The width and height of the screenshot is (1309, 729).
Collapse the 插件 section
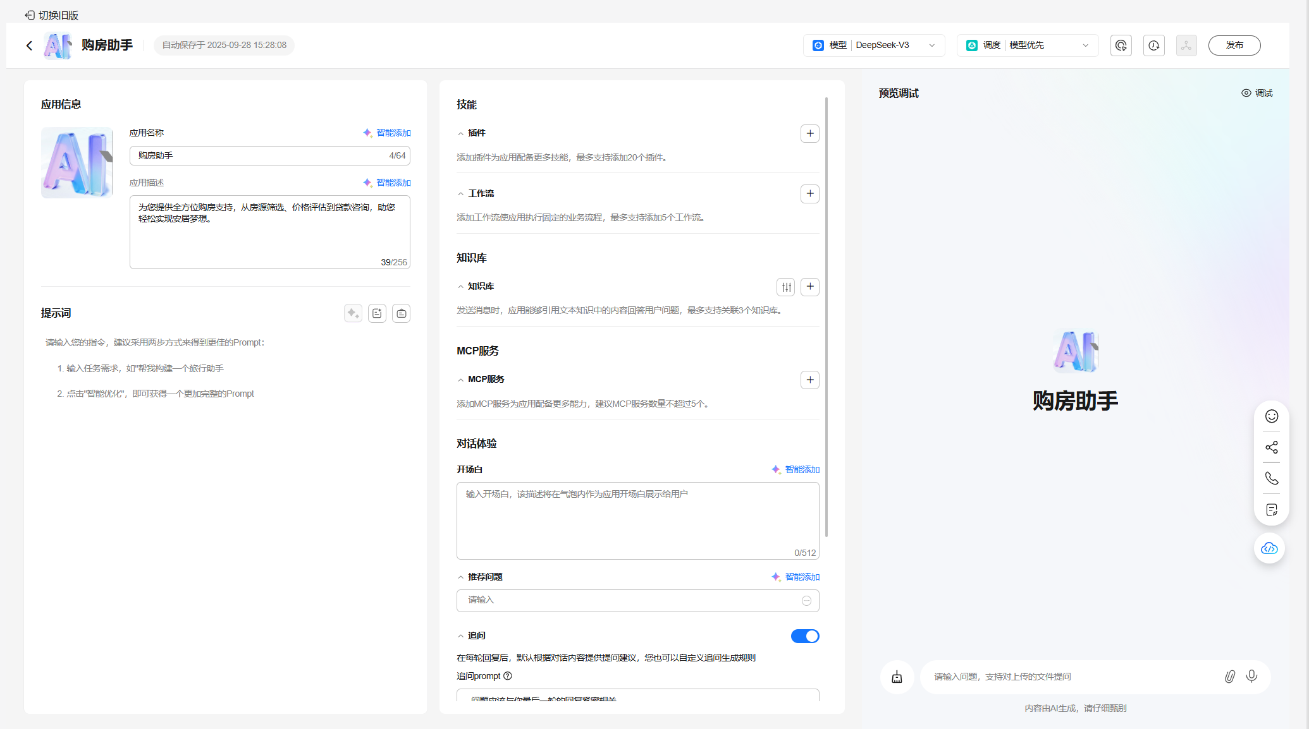pos(461,133)
